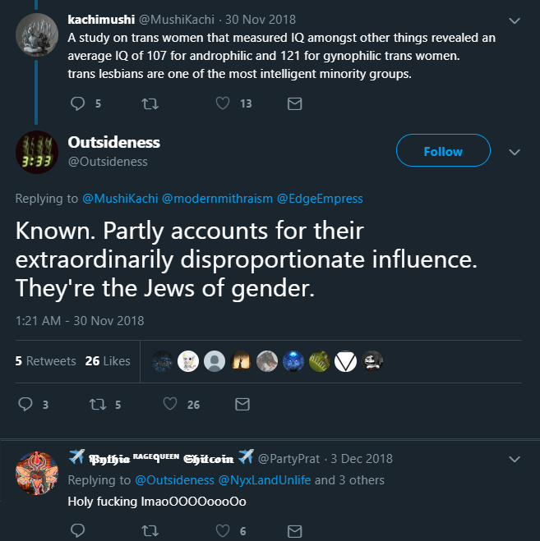
Task: Send kachimushi's tweet via Direct Message envelope
Action: 294,103
